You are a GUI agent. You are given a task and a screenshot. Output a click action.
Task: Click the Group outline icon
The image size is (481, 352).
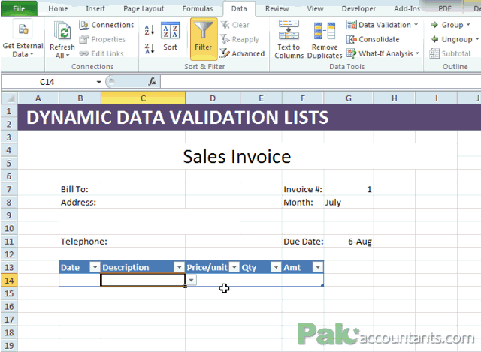[434, 25]
